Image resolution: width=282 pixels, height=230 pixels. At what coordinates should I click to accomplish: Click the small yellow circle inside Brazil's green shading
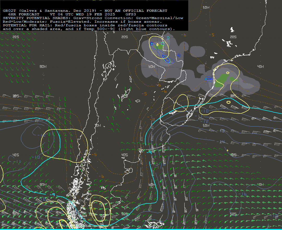(228, 73)
